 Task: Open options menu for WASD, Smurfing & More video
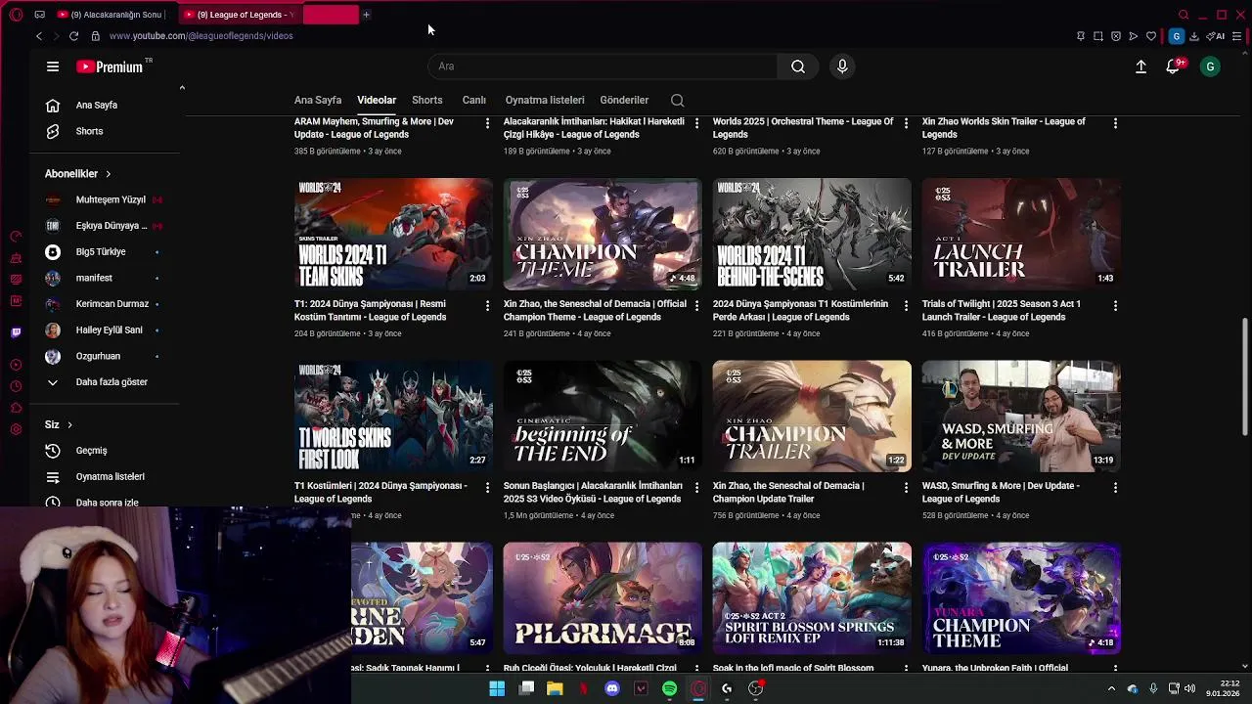(1115, 488)
